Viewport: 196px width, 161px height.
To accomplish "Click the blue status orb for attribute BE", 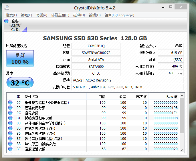I will tap(10, 149).
